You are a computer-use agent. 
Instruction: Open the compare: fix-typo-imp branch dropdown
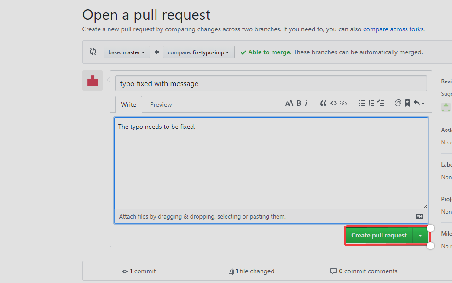pyautogui.click(x=199, y=52)
